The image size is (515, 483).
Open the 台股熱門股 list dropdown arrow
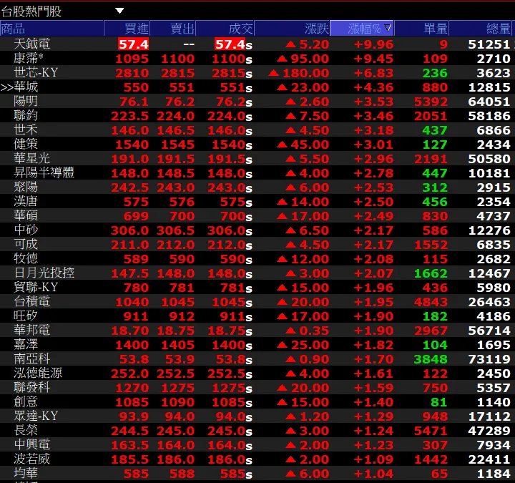click(119, 11)
